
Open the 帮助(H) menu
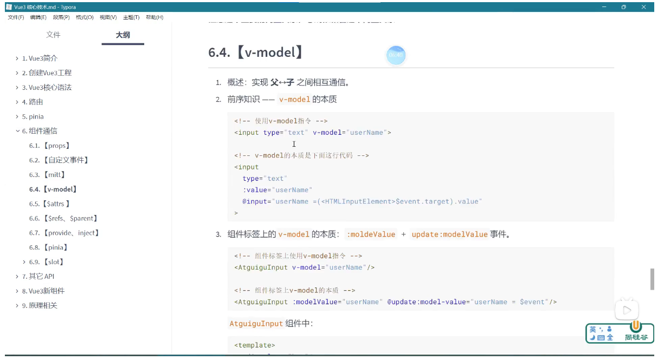coord(154,17)
